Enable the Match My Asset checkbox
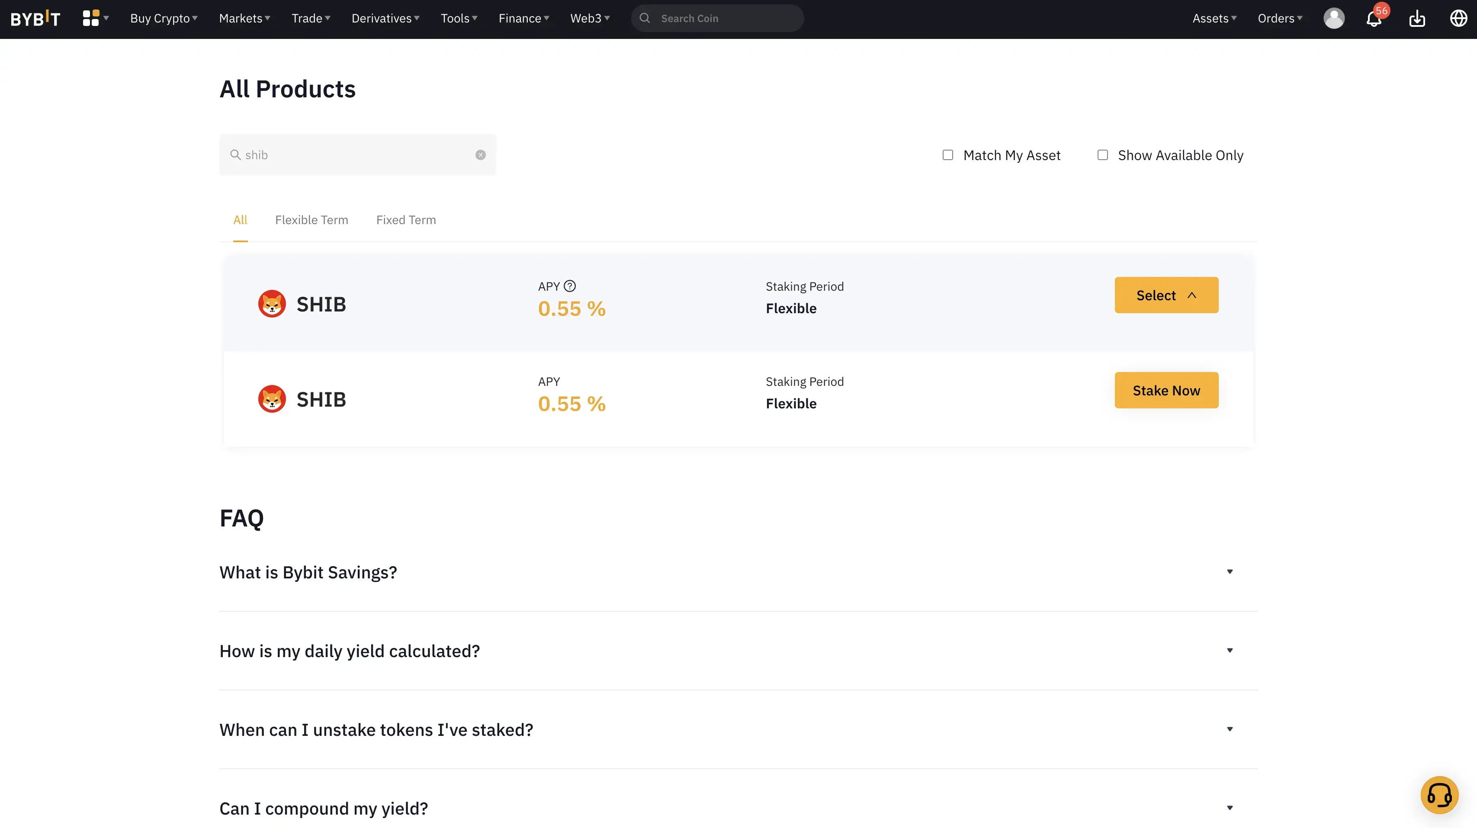 948,155
